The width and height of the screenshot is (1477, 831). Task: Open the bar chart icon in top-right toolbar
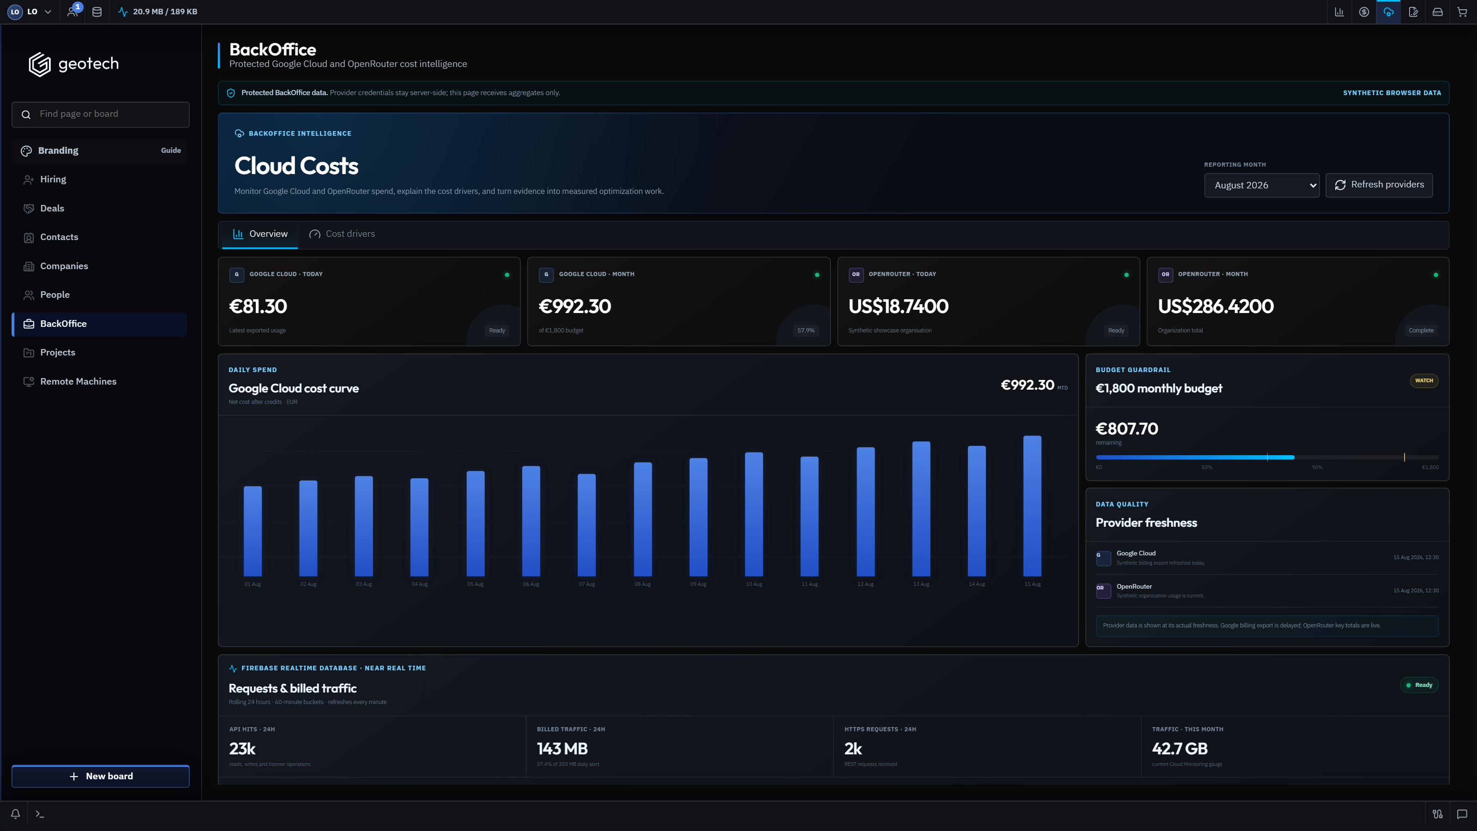coord(1339,12)
